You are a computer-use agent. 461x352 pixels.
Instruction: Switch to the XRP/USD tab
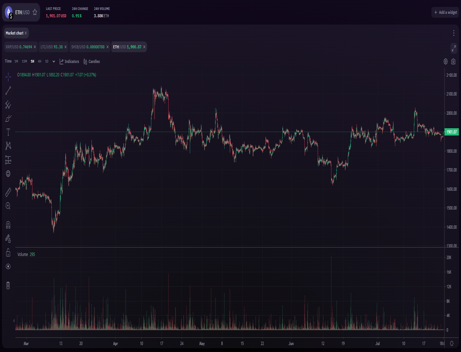point(18,47)
